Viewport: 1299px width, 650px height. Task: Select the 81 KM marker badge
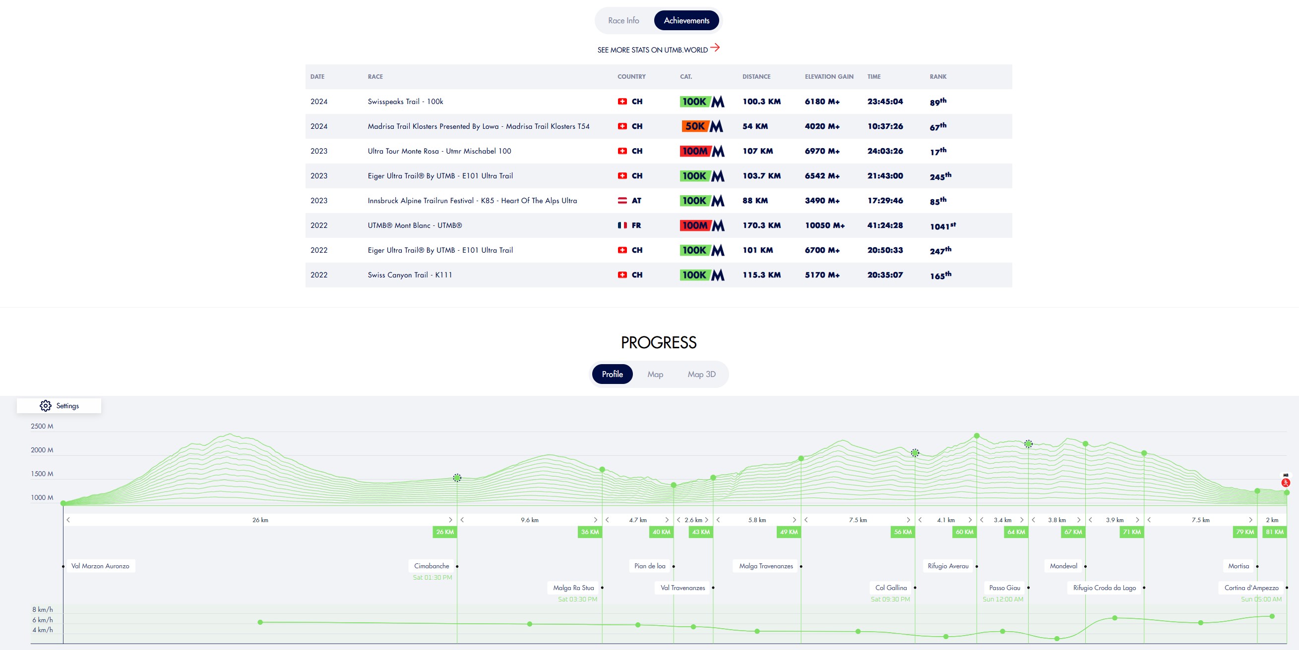tap(1274, 532)
